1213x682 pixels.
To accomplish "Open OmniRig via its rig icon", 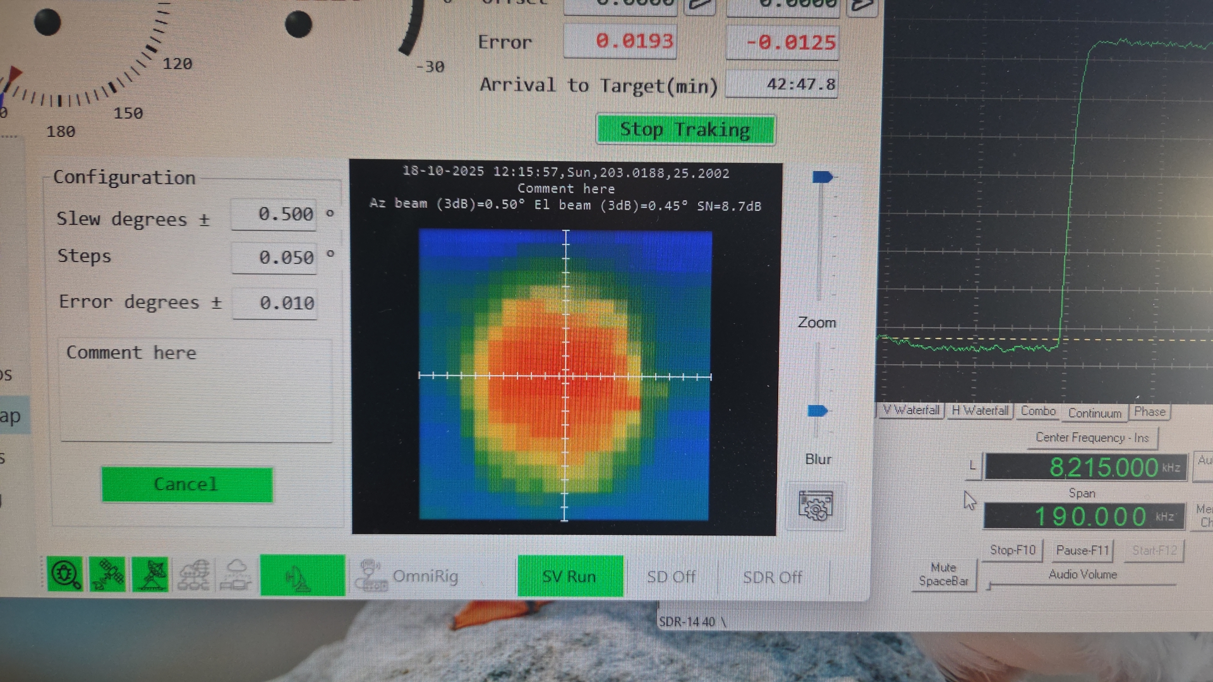I will click(x=372, y=575).
